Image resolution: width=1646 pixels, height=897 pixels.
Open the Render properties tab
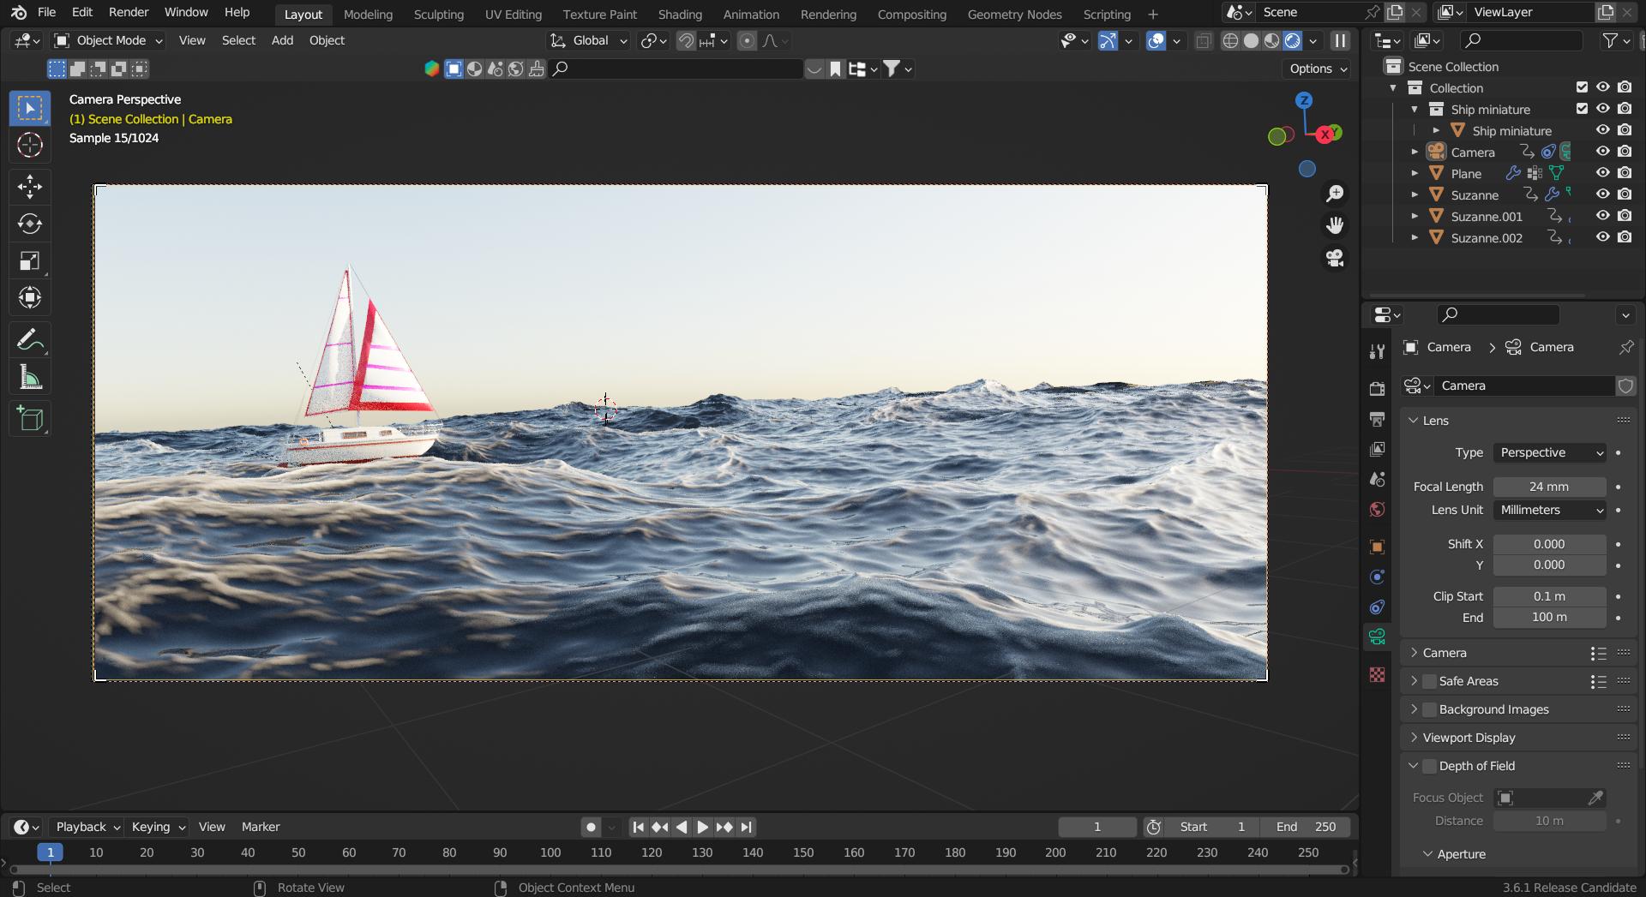tap(1378, 389)
